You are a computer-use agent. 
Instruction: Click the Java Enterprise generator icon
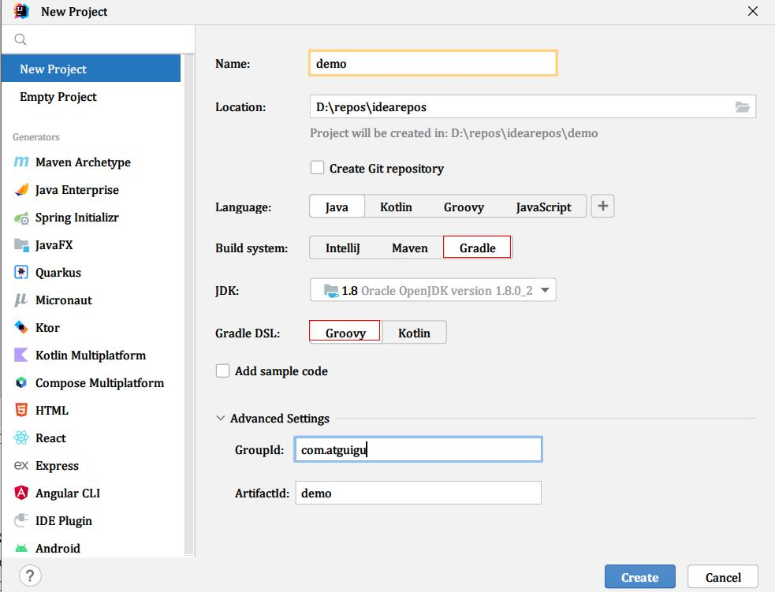point(20,189)
